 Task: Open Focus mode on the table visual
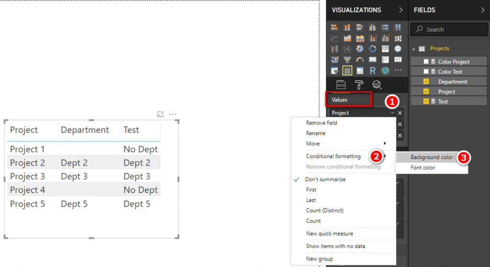pos(160,114)
